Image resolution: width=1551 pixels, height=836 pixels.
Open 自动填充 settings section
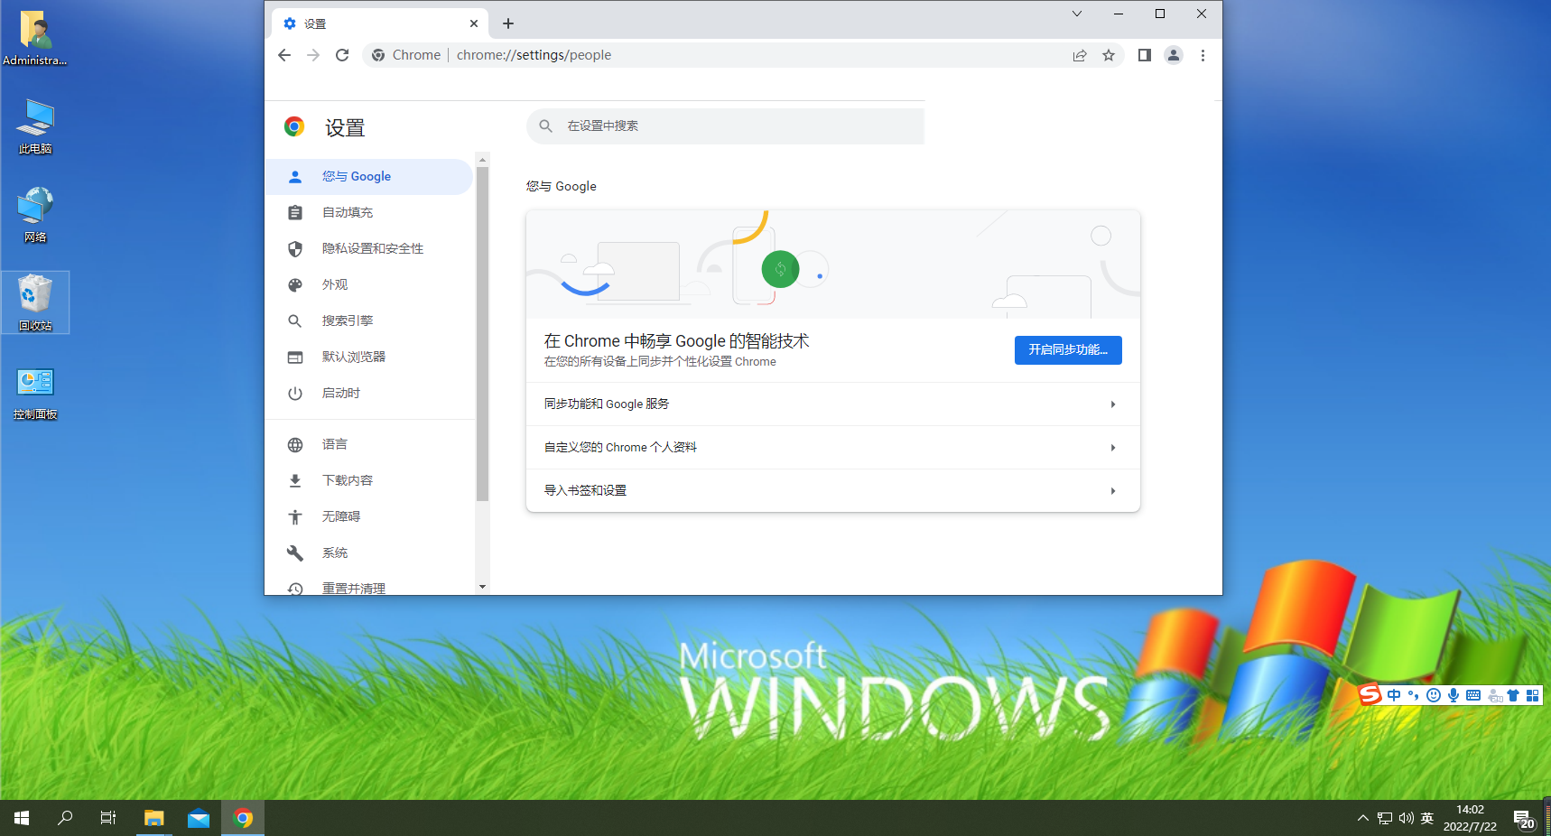(368, 213)
